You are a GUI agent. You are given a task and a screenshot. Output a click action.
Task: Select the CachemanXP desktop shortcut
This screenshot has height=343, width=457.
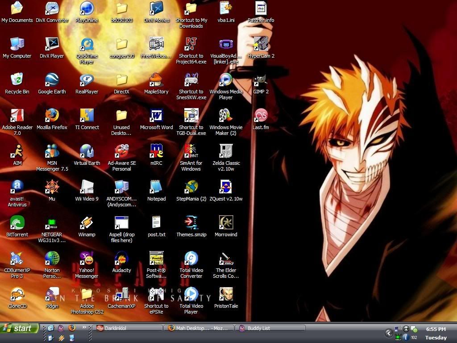(x=121, y=298)
